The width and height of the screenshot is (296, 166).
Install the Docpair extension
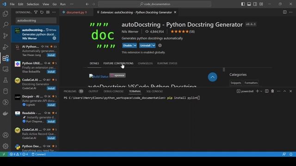click(51, 105)
